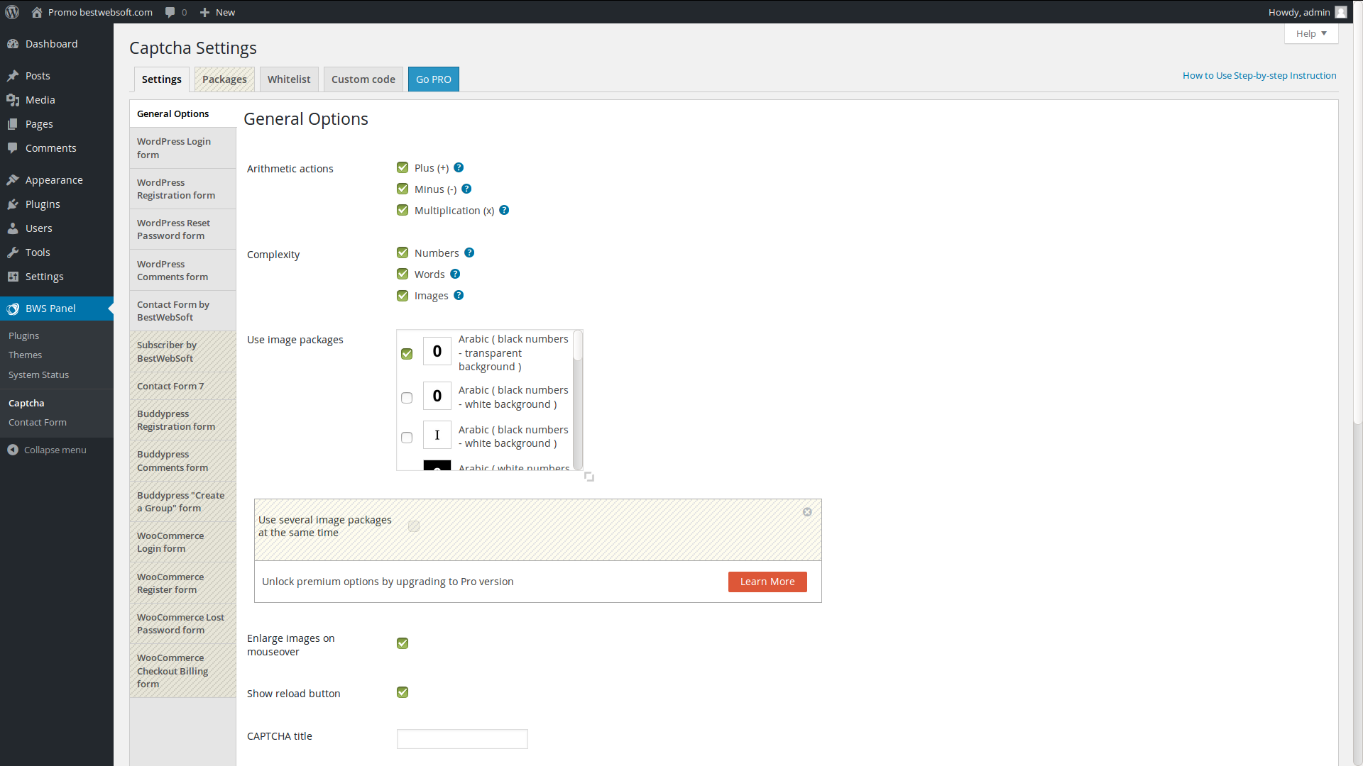Click the WordPress logo icon
The height and width of the screenshot is (766, 1363).
pos(12,12)
